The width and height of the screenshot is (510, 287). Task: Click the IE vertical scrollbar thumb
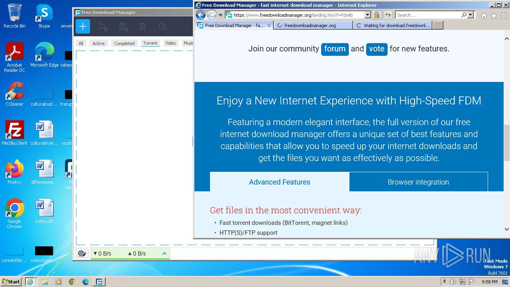(x=507, y=143)
